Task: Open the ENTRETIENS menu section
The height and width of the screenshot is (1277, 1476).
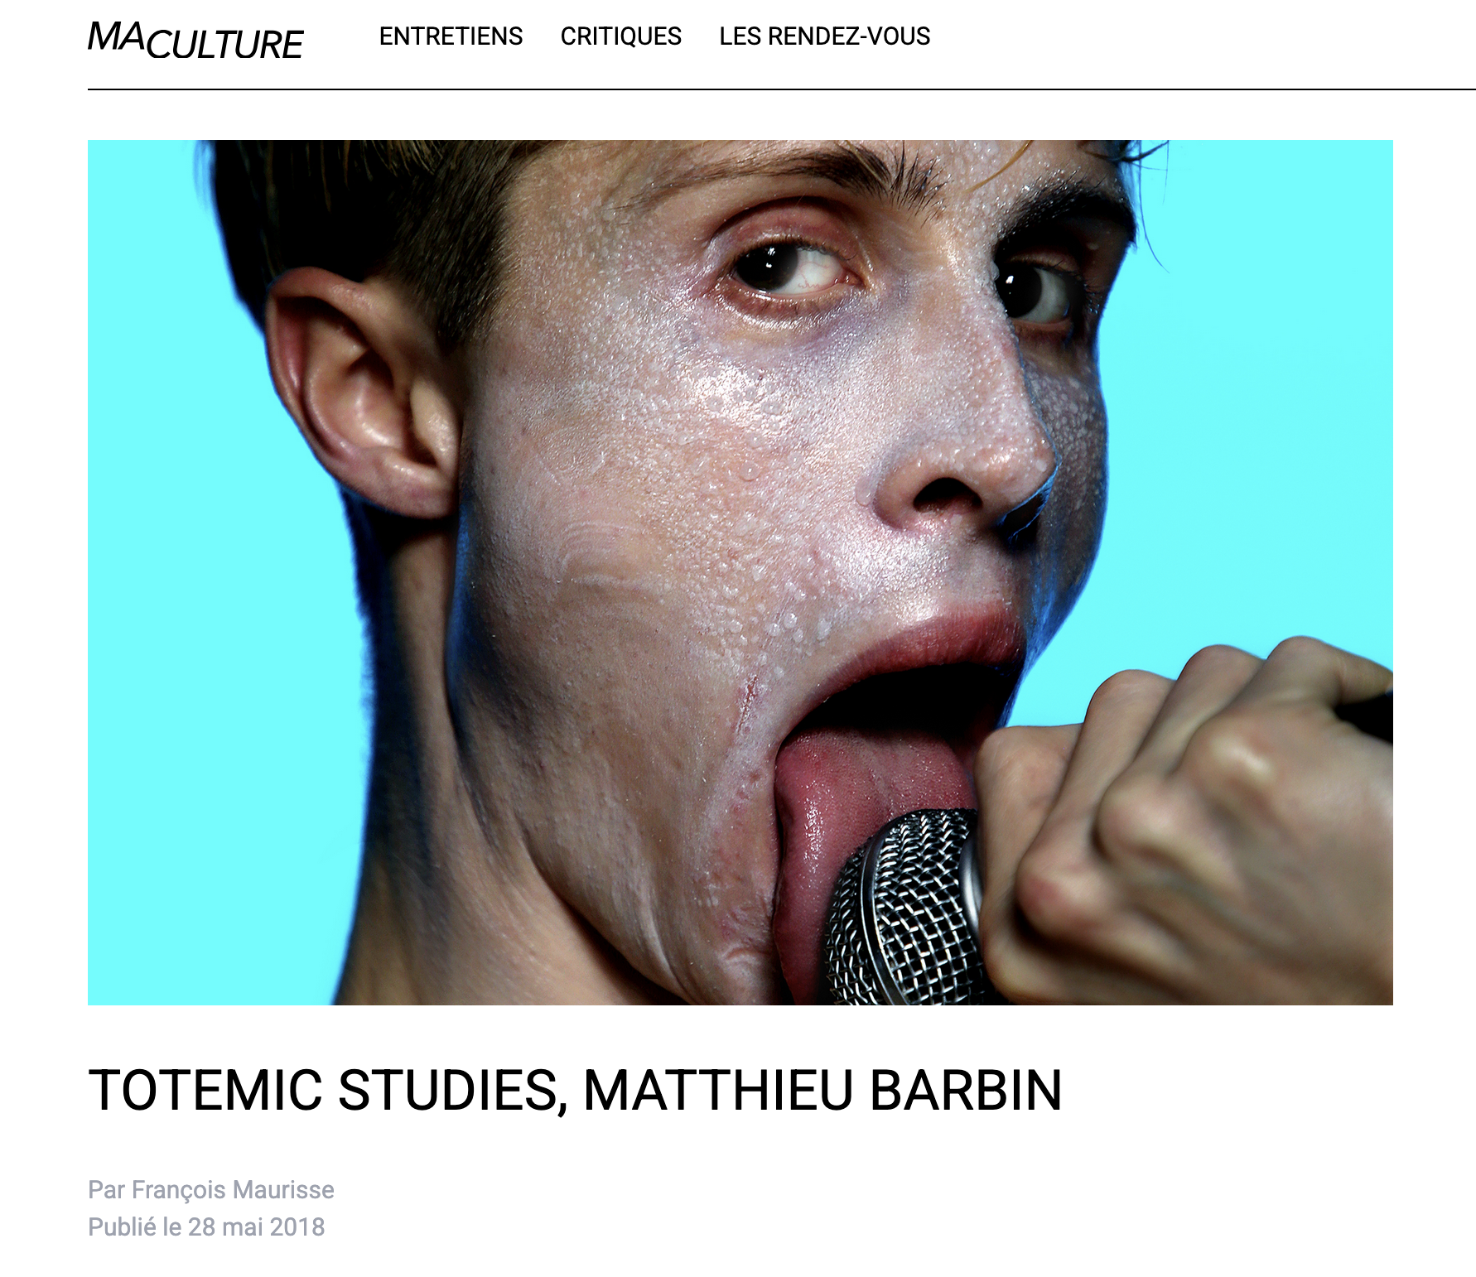Action: (451, 36)
